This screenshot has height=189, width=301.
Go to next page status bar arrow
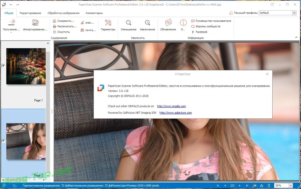click(x=240, y=185)
